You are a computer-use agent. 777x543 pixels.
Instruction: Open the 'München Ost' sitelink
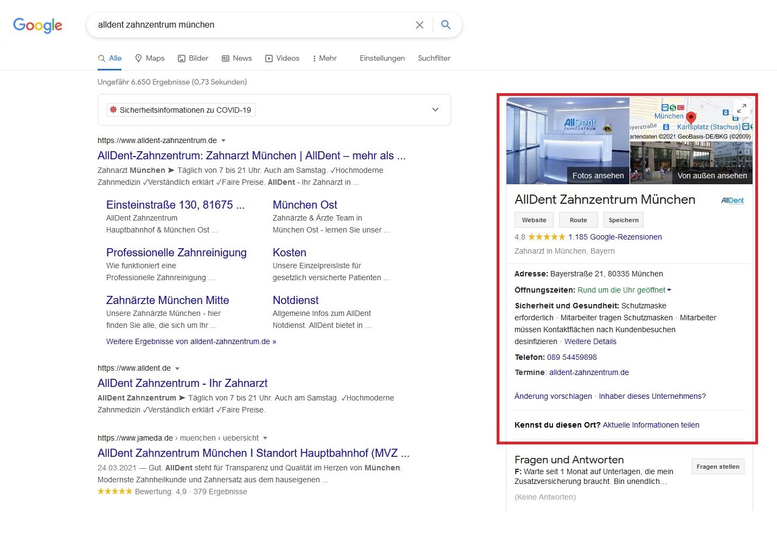305,205
